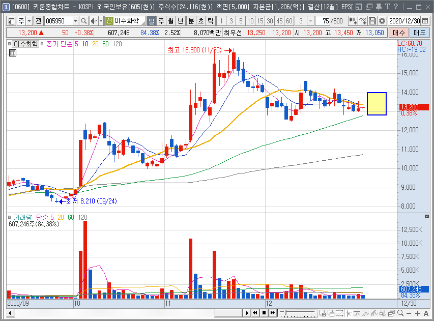Image resolution: width=434 pixels, height=321 pixels.
Task: Click the fast-forward playback button
Action: pyautogui.click(x=273, y=313)
